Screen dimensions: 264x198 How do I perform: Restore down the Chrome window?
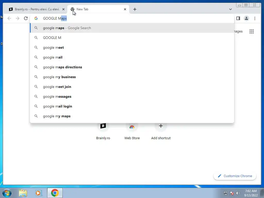[246, 5]
